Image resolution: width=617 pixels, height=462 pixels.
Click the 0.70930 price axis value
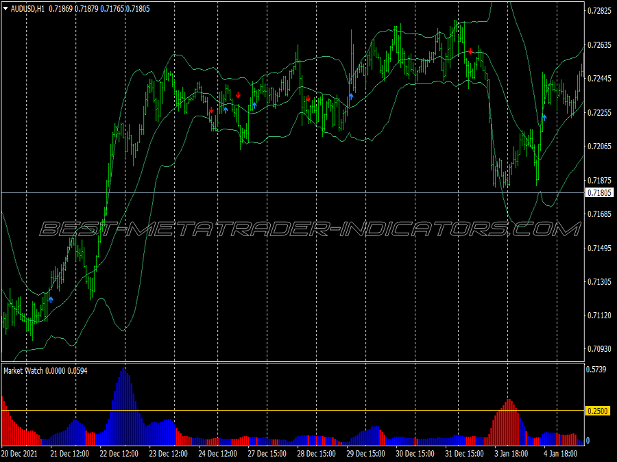(x=600, y=349)
